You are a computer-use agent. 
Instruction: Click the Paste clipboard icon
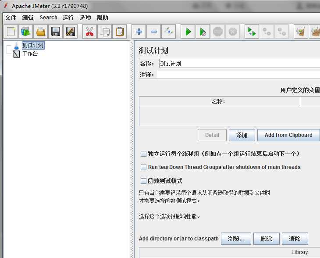pos(120,32)
